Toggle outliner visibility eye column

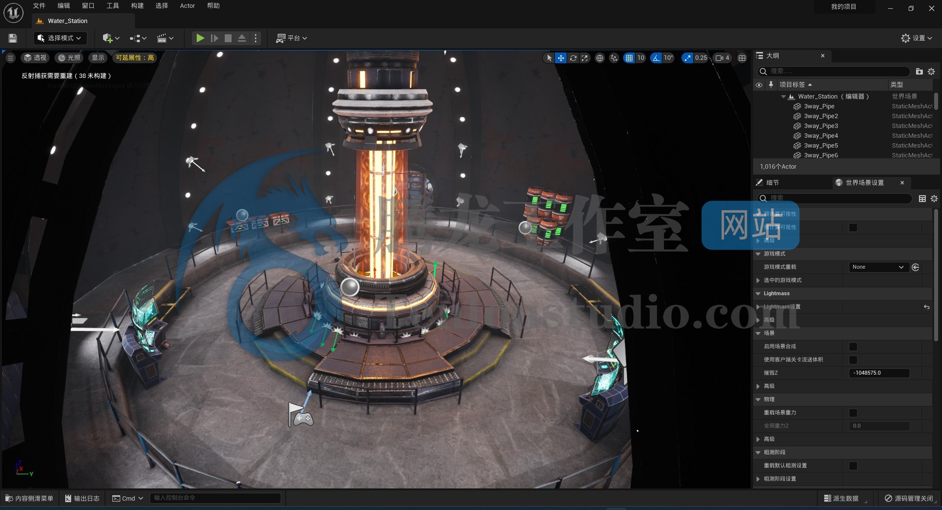tap(759, 85)
